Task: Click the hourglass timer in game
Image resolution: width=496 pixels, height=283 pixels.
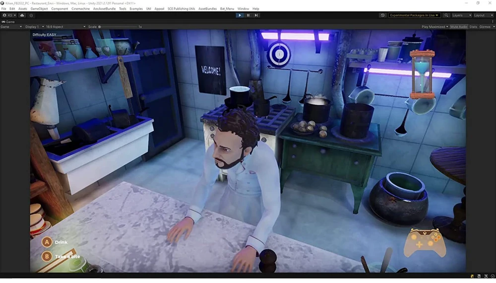Action: point(422,74)
